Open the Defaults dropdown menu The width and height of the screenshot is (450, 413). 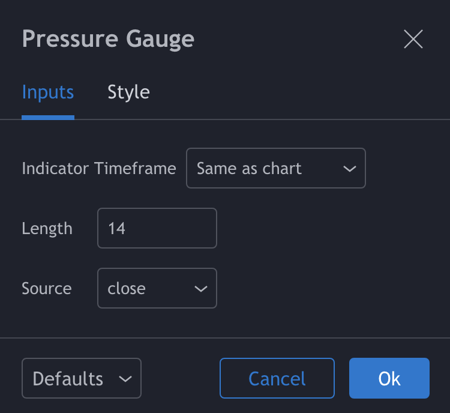pyautogui.click(x=81, y=379)
